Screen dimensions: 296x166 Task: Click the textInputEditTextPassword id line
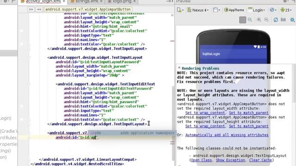[109, 89]
